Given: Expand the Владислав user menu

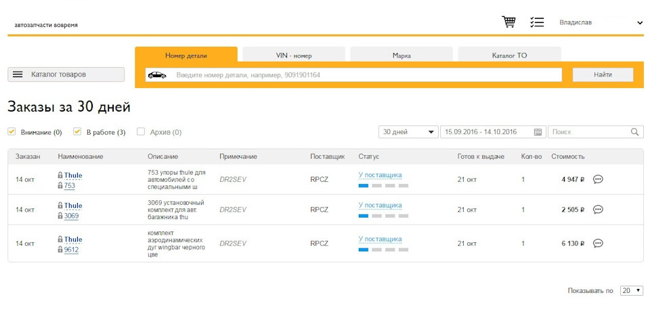Looking at the screenshot, I should [601, 22].
